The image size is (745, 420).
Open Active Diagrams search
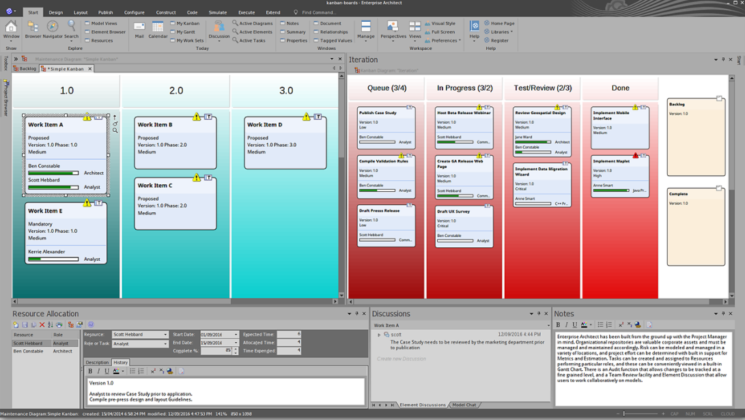(252, 23)
